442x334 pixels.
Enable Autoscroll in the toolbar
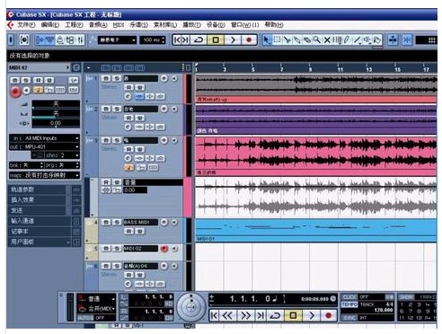pos(393,40)
